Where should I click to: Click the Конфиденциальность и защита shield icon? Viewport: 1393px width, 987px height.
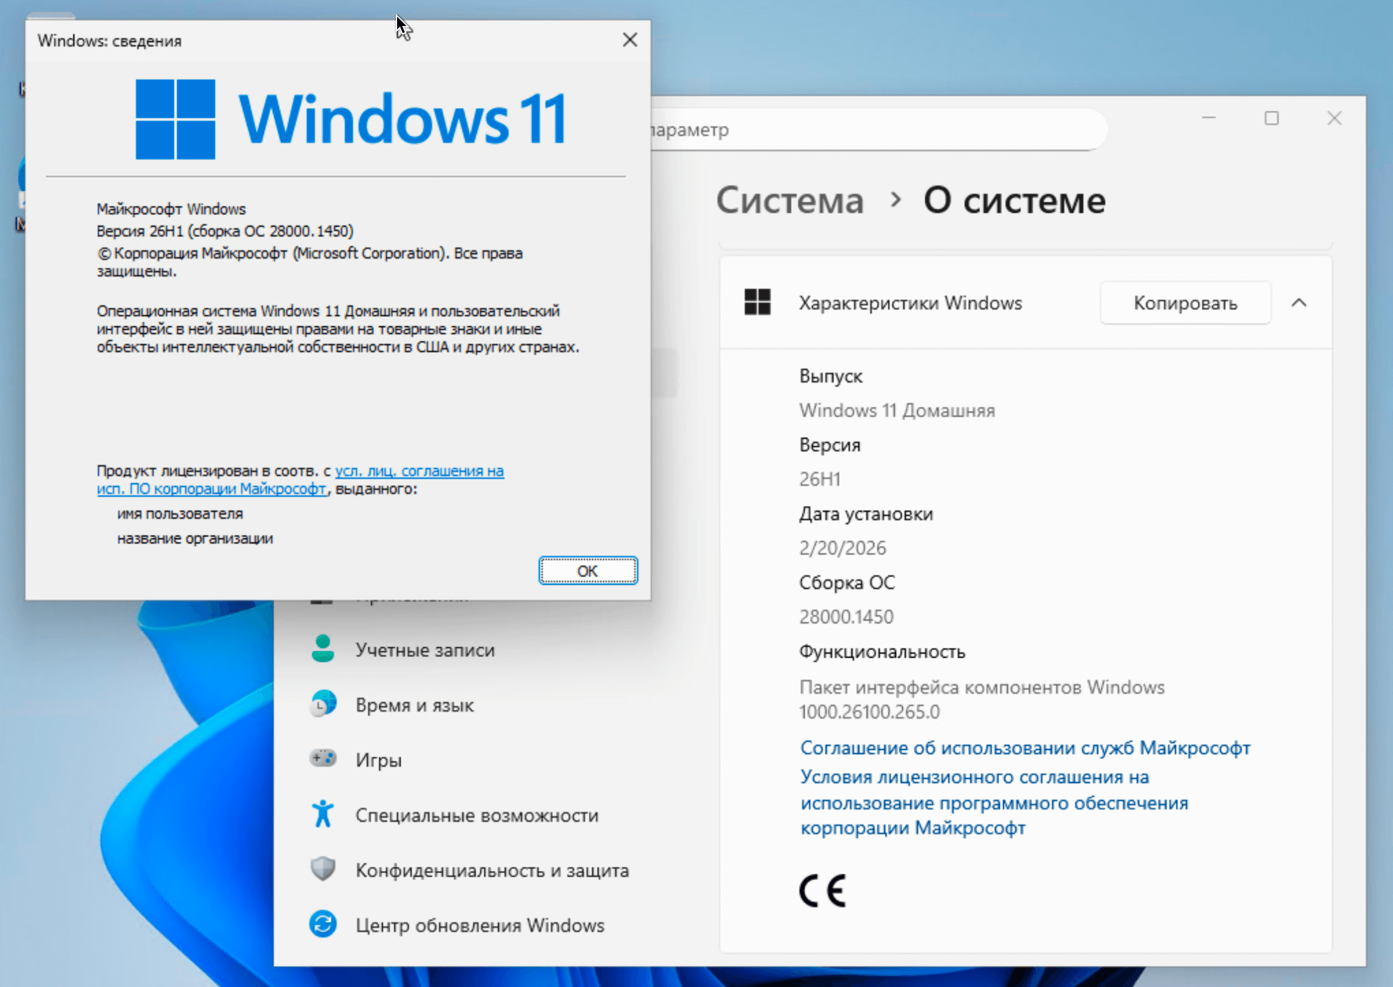pyautogui.click(x=323, y=869)
